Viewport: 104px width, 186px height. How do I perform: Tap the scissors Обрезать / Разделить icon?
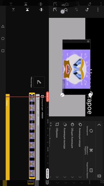[91, 150]
